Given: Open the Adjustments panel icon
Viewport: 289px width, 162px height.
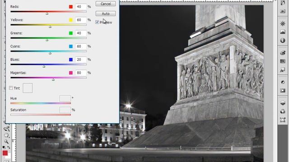Looking at the screenshot, I should pos(283,82).
